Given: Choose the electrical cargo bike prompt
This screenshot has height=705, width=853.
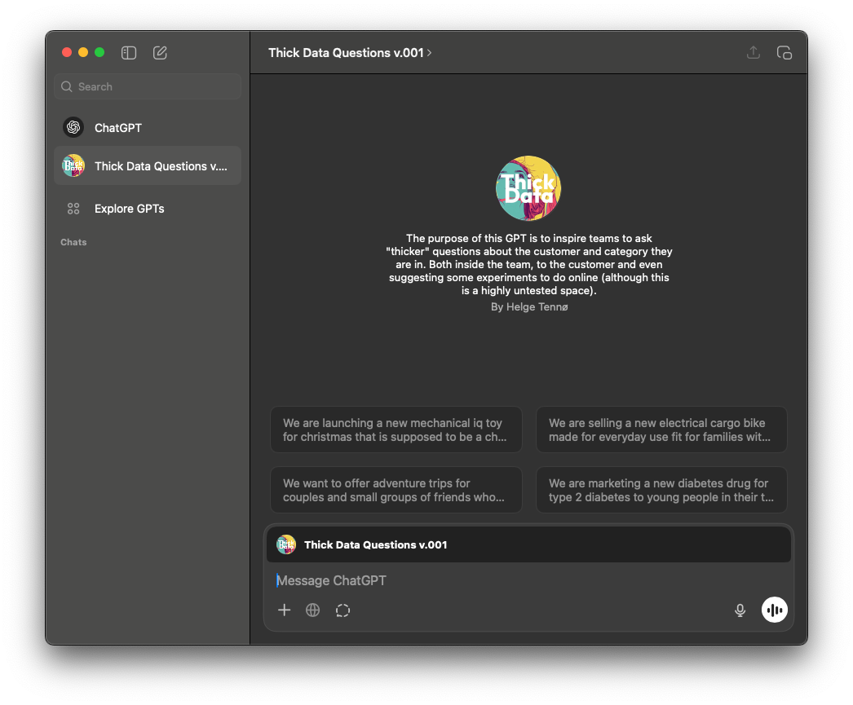Looking at the screenshot, I should [661, 430].
